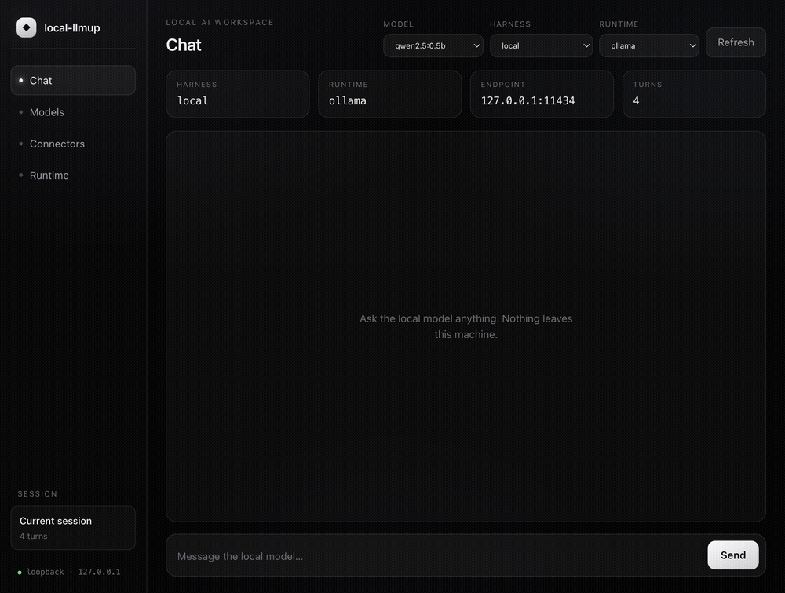Click the bullet dot beside Chat
Viewport: 785px width, 593px height.
[20, 81]
